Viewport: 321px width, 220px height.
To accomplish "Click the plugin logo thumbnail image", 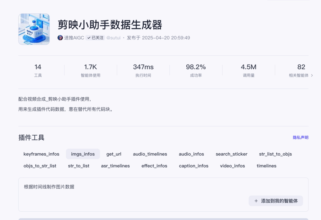I will (x=34, y=29).
